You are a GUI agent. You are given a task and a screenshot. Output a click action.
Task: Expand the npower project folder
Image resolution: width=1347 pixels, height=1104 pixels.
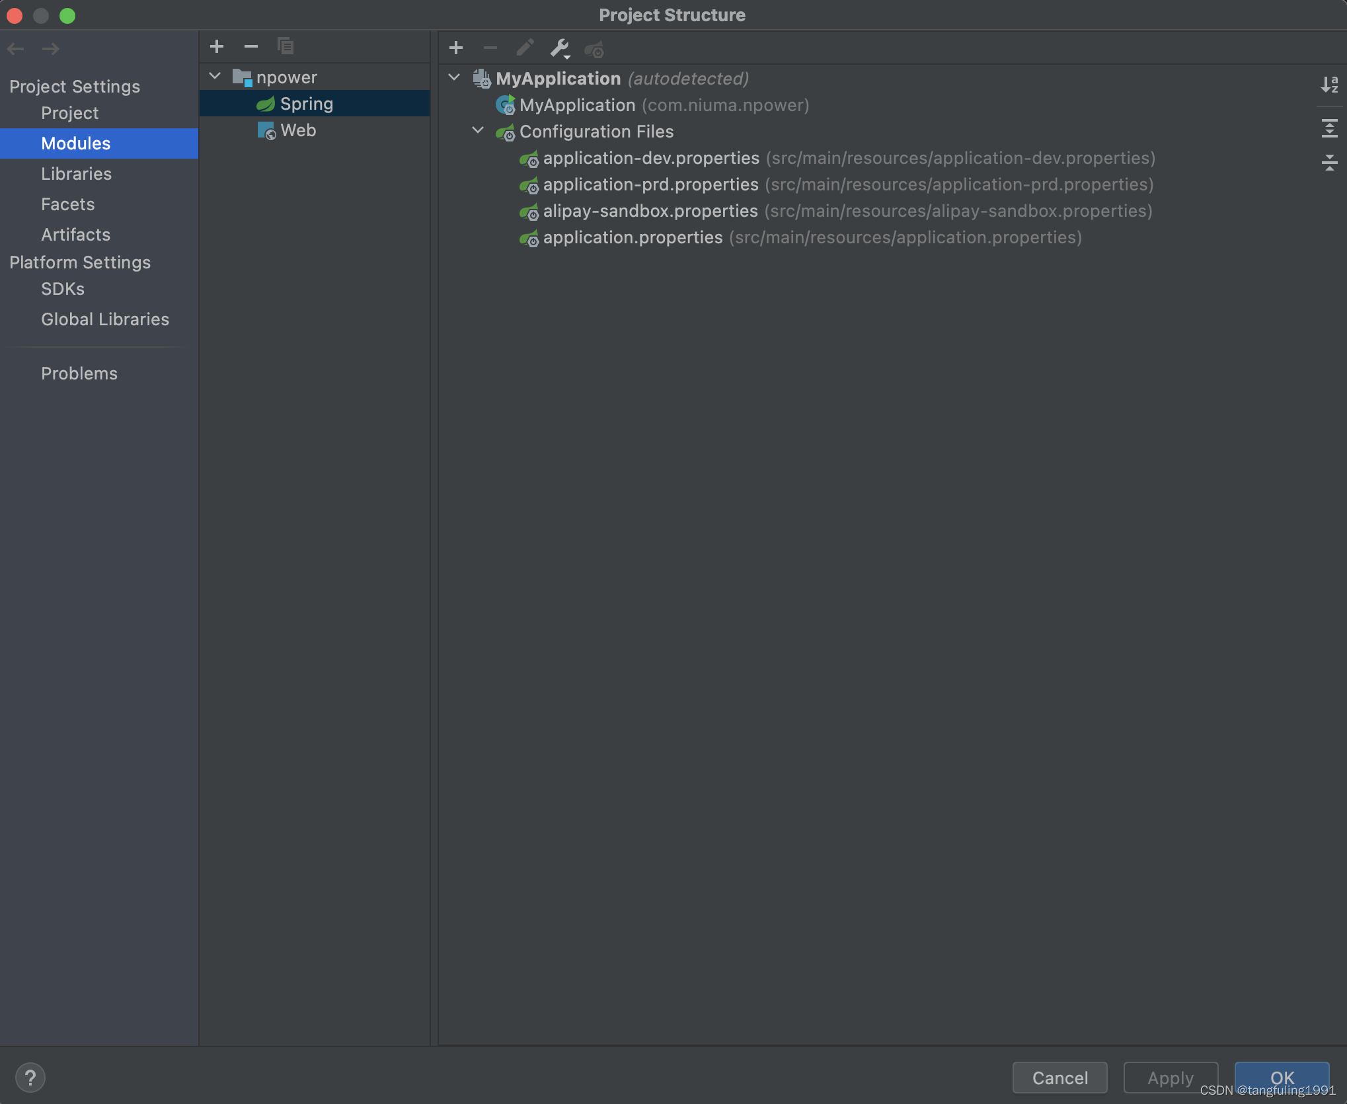[216, 75]
